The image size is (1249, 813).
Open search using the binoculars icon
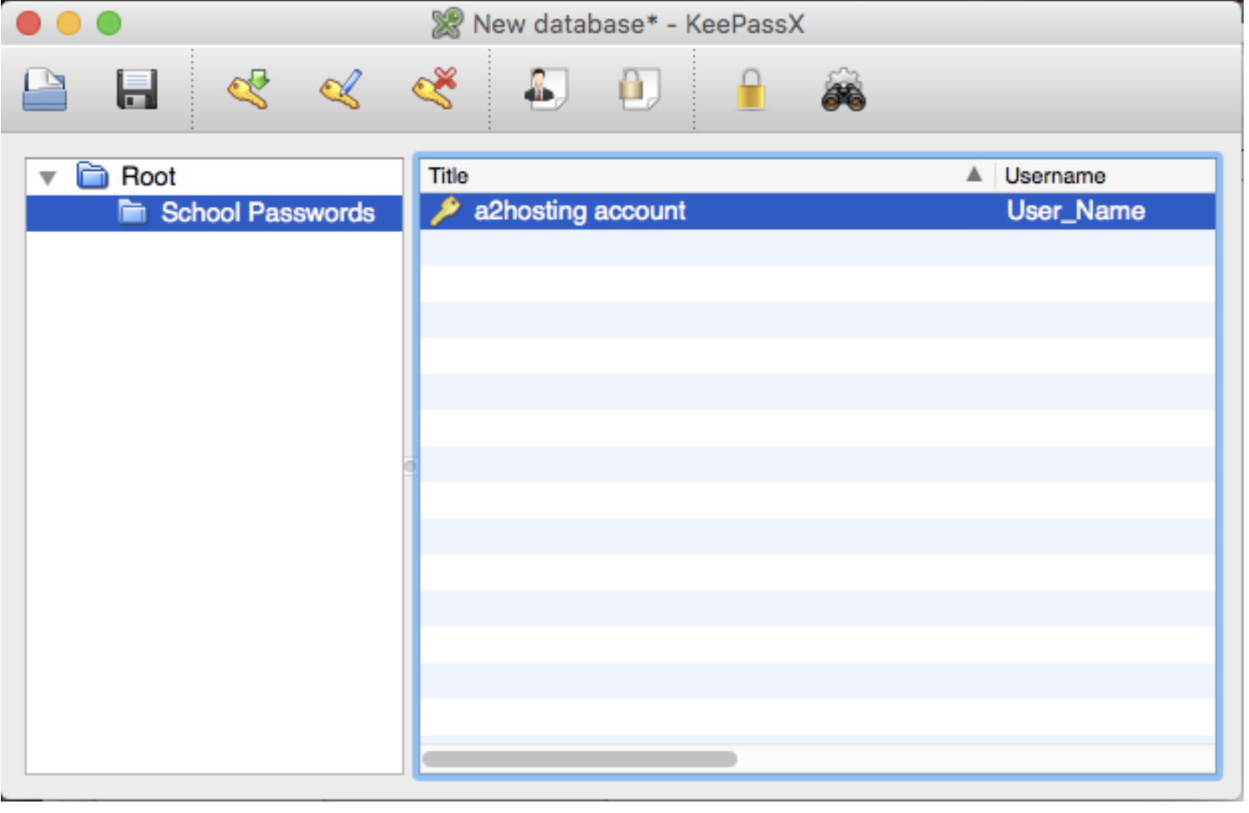coord(843,91)
